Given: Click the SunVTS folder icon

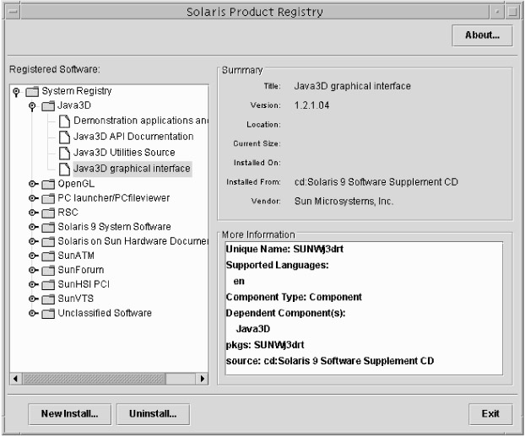Looking at the screenshot, I should (x=48, y=299).
